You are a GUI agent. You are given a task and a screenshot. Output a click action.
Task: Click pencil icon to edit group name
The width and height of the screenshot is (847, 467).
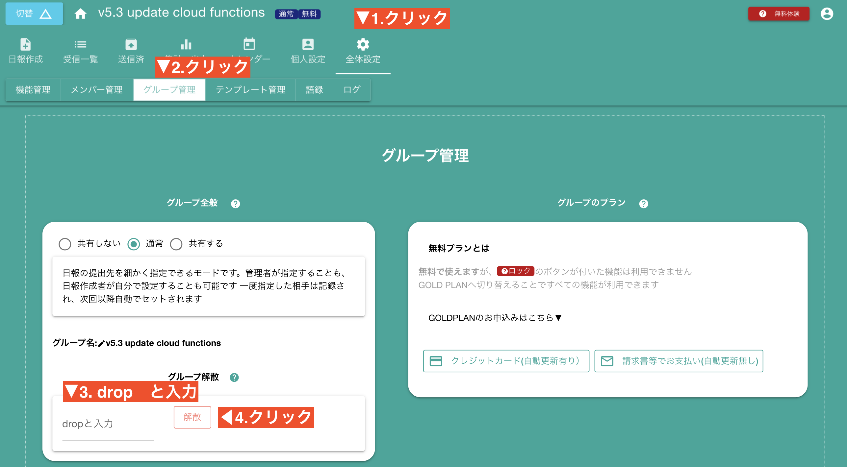[101, 344]
